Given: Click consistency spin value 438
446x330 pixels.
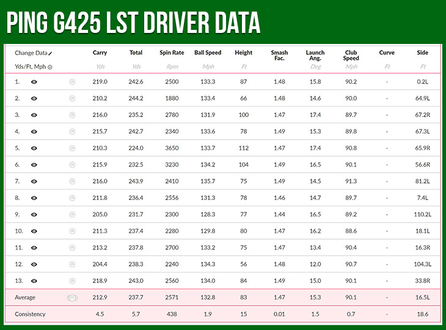Looking at the screenshot, I should click(172, 314).
